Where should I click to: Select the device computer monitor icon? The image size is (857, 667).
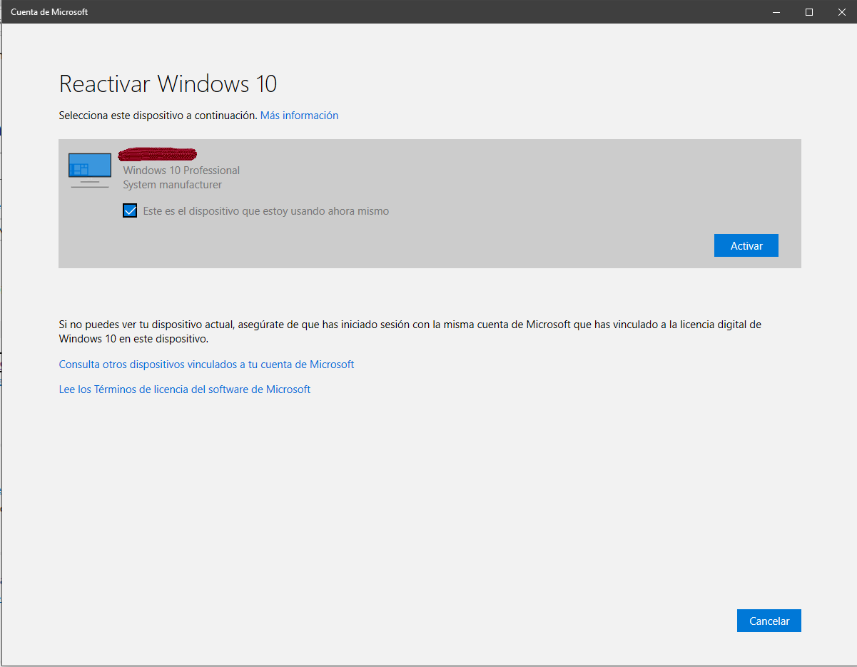click(x=90, y=170)
